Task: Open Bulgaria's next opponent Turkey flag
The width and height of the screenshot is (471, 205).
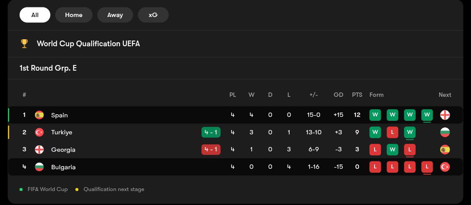Action: point(445,167)
